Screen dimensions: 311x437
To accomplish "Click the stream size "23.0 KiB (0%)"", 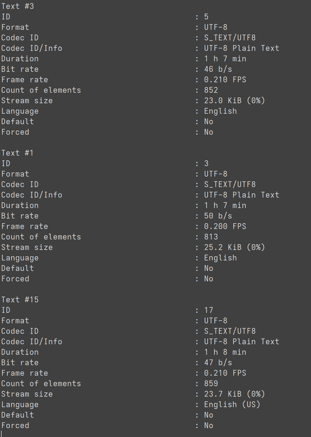I will [234, 101].
